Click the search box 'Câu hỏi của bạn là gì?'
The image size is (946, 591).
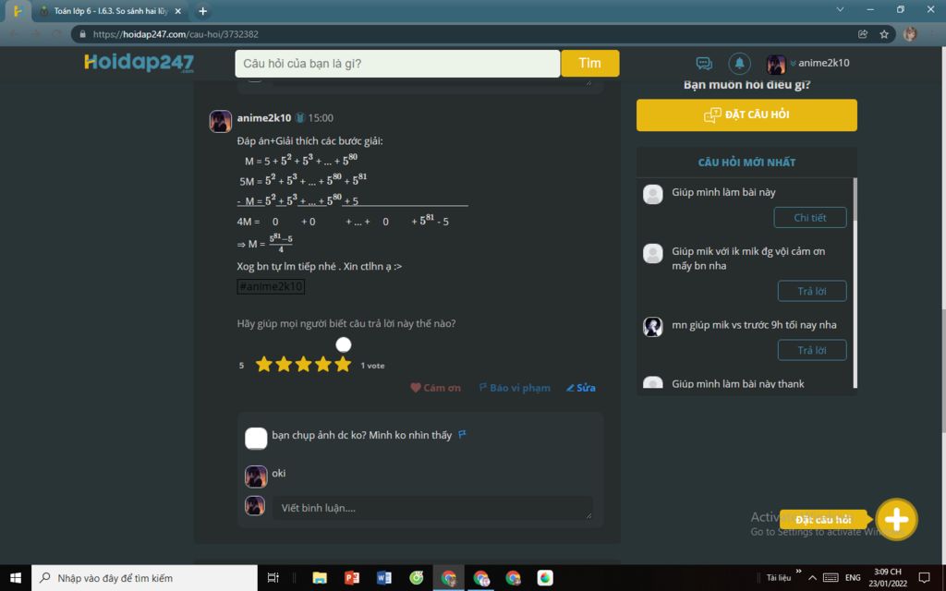397,64
